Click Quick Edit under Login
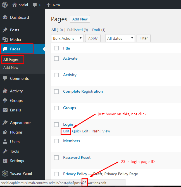 point(80,131)
